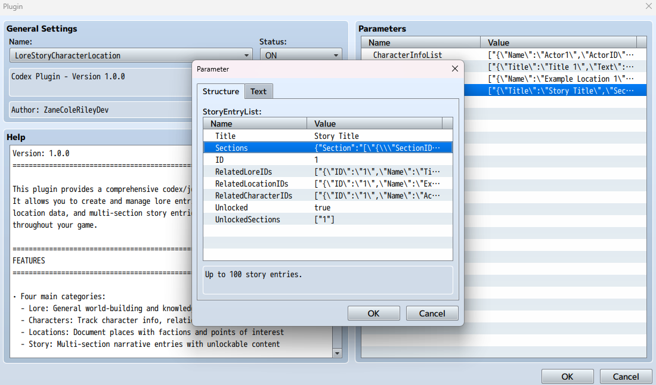Open the Status dropdown set to ON
Image resolution: width=656 pixels, height=385 pixels.
tap(301, 55)
